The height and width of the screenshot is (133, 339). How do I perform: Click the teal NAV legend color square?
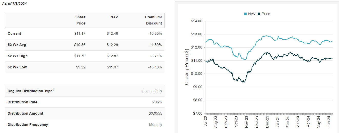click(x=245, y=14)
